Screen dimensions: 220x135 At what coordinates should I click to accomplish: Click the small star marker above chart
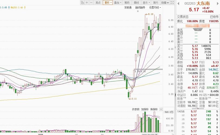pyautogui.click(x=138, y=11)
